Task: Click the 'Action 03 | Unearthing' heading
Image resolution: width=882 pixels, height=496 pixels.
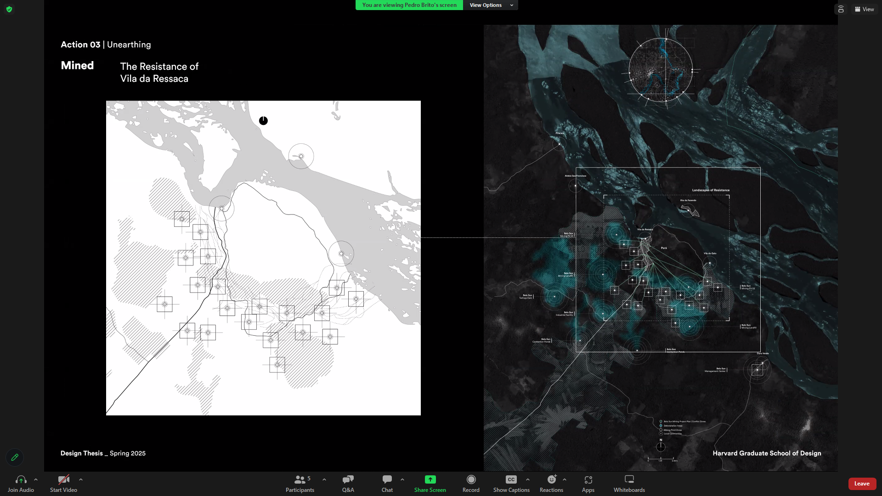Action: (106, 45)
